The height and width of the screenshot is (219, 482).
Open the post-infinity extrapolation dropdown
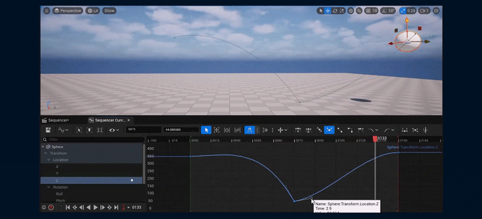click(x=389, y=130)
